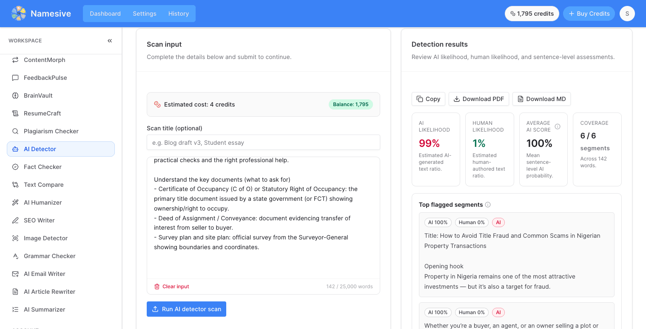The width and height of the screenshot is (646, 329).
Task: Open the Plagiarism Checker tool
Action: 61,131
